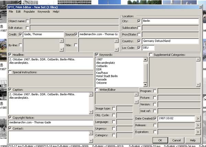Click the Help button

click(x=193, y=140)
